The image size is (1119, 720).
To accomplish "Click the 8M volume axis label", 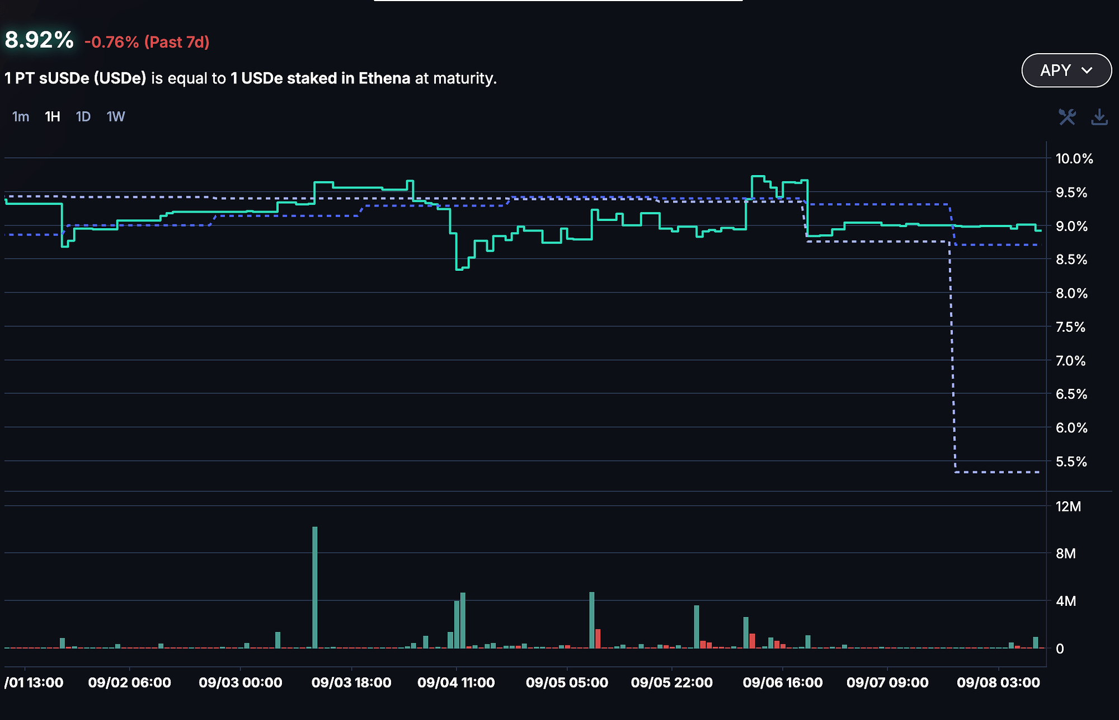I will [x=1065, y=554].
